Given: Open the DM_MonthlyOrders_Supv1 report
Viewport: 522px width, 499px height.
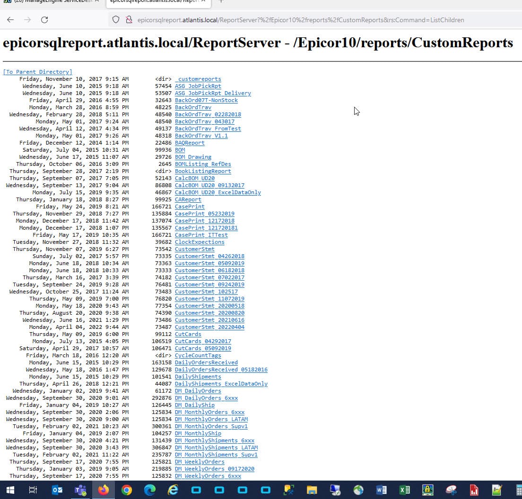Looking at the screenshot, I should [x=211, y=426].
